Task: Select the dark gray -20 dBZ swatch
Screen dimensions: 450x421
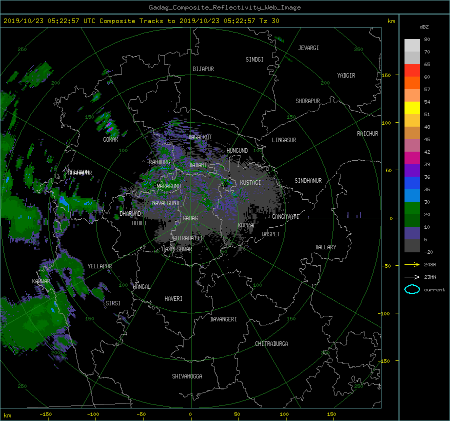Action: coord(412,245)
